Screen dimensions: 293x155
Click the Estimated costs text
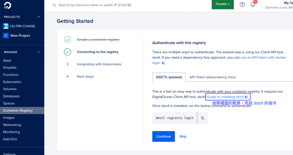click(279, 7)
